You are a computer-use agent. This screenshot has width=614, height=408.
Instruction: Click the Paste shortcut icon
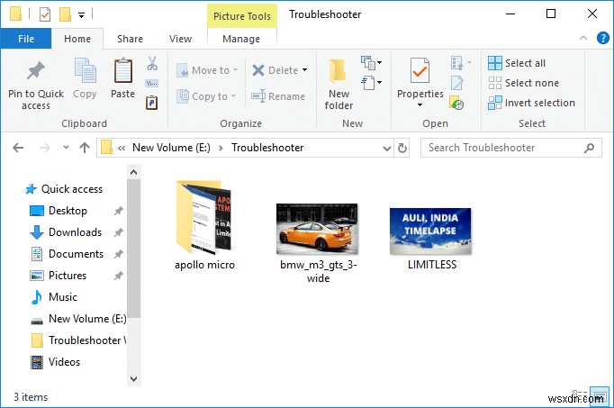(152, 103)
